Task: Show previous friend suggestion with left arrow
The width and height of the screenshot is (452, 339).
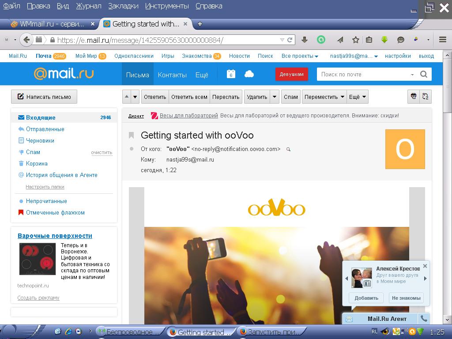Action: [347, 279]
